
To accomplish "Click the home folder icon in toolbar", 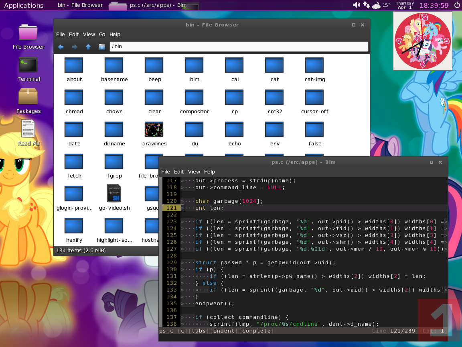I will point(102,47).
